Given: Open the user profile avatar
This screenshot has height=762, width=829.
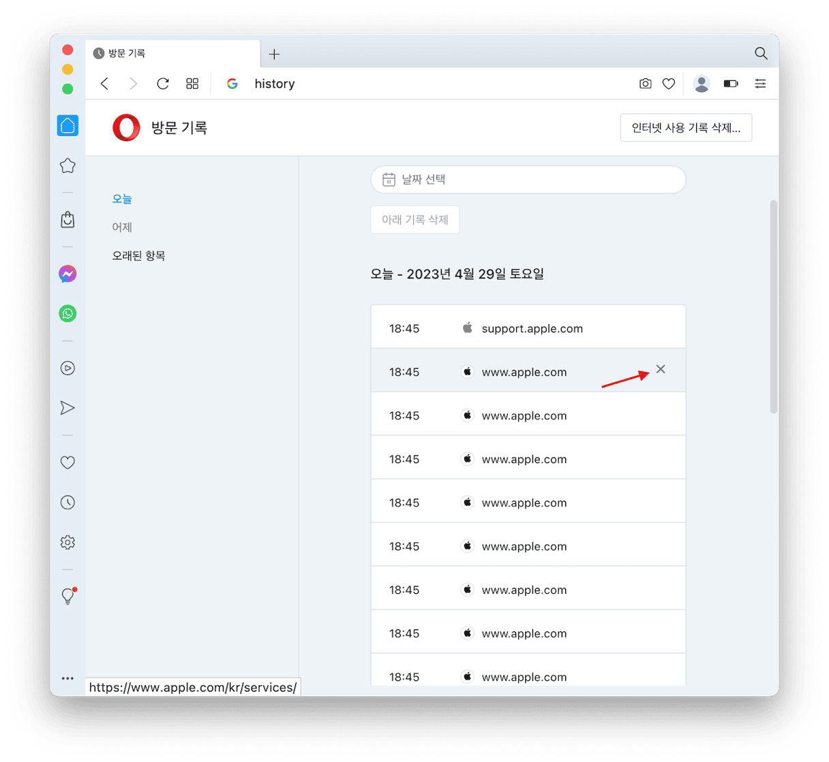Looking at the screenshot, I should [702, 84].
